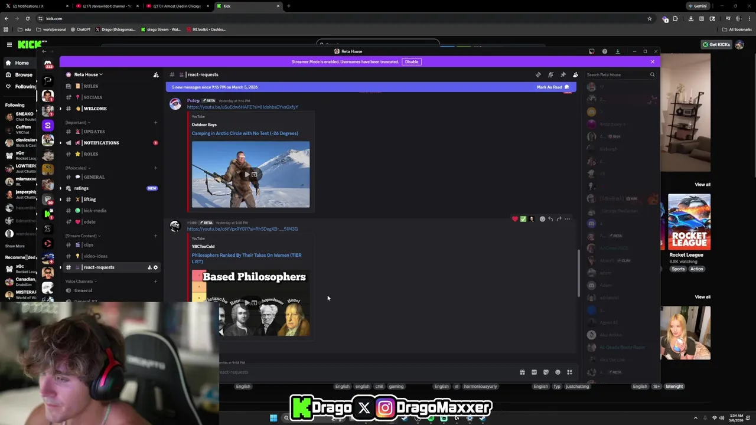Screen dimensions: 756x425
Task: Click Get KICKs button on Kick page
Action: (716, 45)
